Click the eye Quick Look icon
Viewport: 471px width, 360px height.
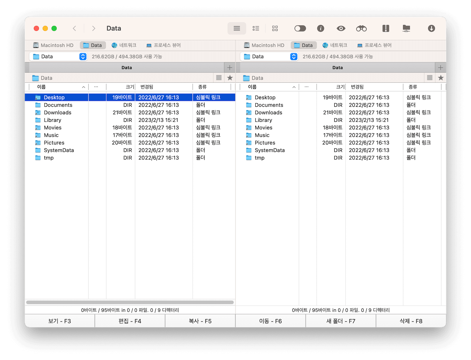[x=341, y=28]
